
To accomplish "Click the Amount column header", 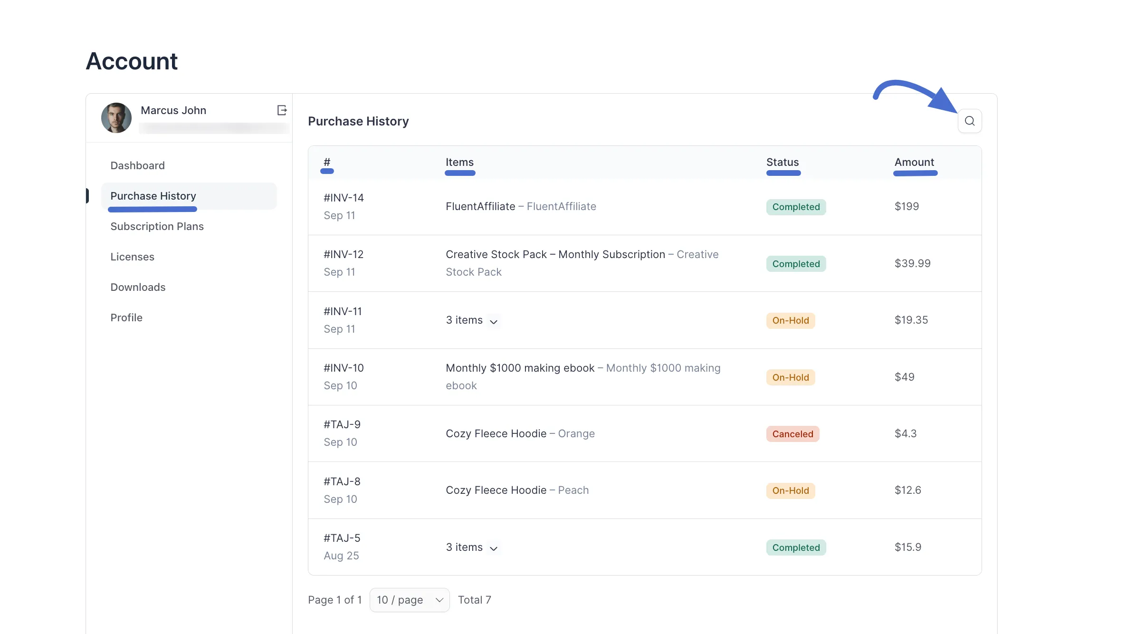I will click(914, 162).
